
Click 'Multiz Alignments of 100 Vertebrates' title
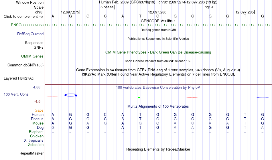tap(158, 106)
